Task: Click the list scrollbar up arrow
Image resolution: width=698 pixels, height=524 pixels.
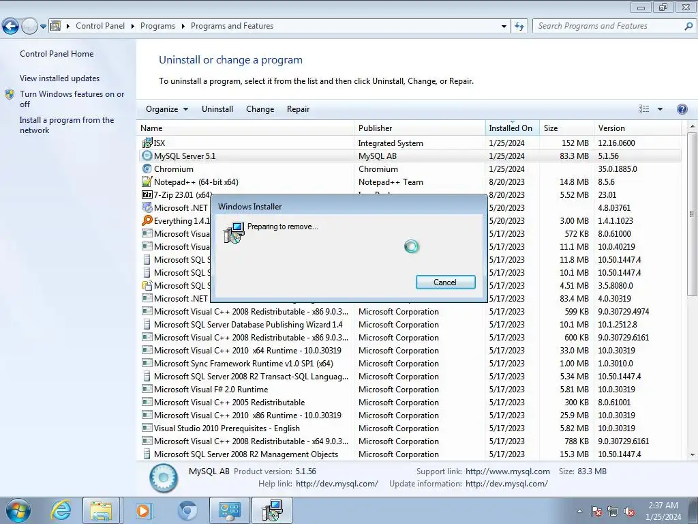Action: (x=693, y=126)
